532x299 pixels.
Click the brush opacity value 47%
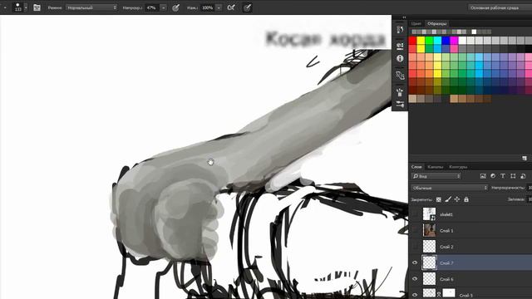151,7
